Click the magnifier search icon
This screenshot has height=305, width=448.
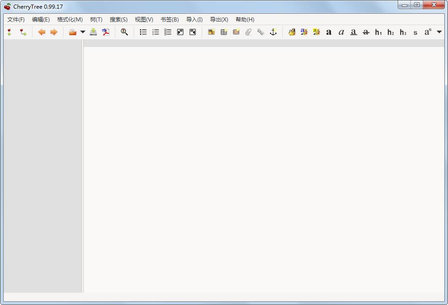[x=124, y=32]
